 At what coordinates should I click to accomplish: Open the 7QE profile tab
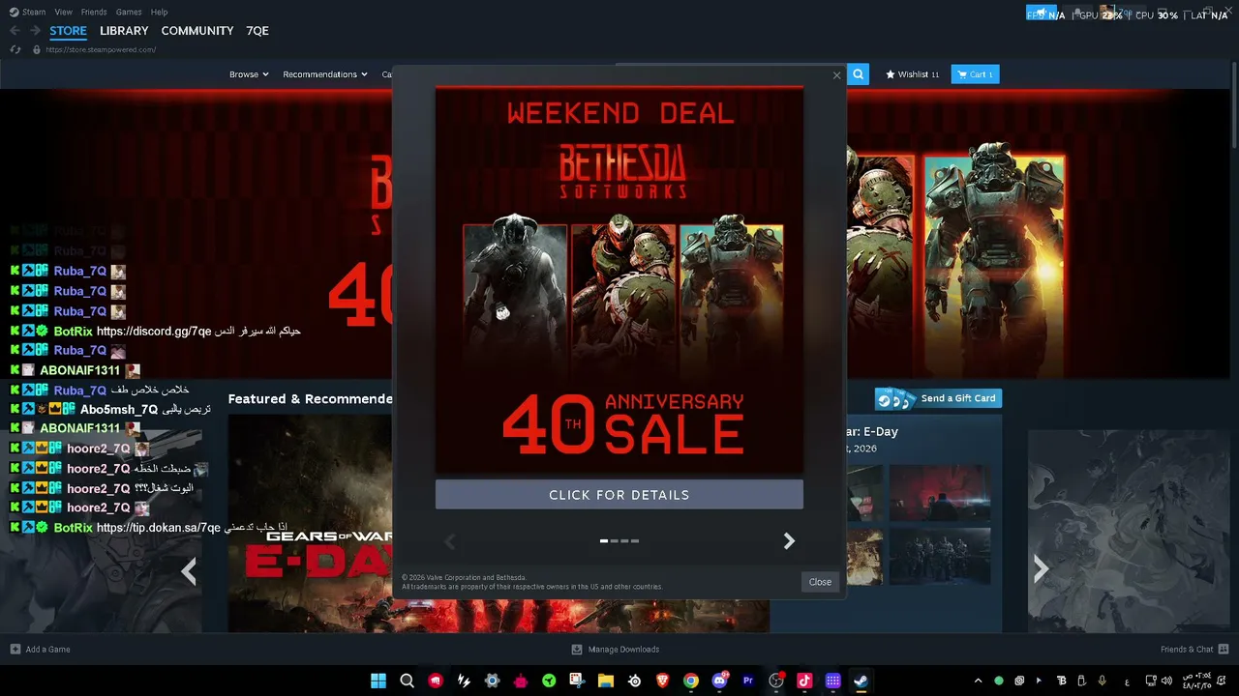coord(257,31)
